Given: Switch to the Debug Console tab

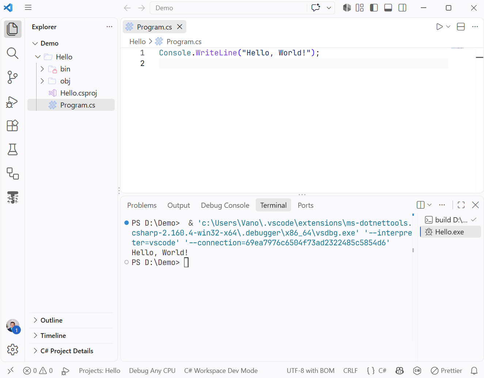Looking at the screenshot, I should tap(225, 205).
